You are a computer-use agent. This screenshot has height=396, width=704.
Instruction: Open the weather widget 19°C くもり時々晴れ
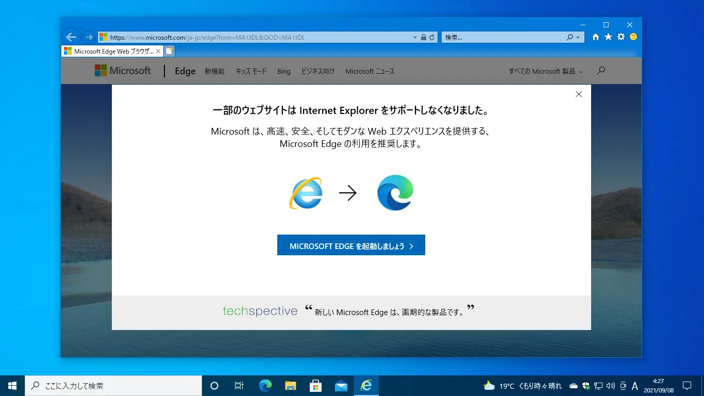point(523,386)
